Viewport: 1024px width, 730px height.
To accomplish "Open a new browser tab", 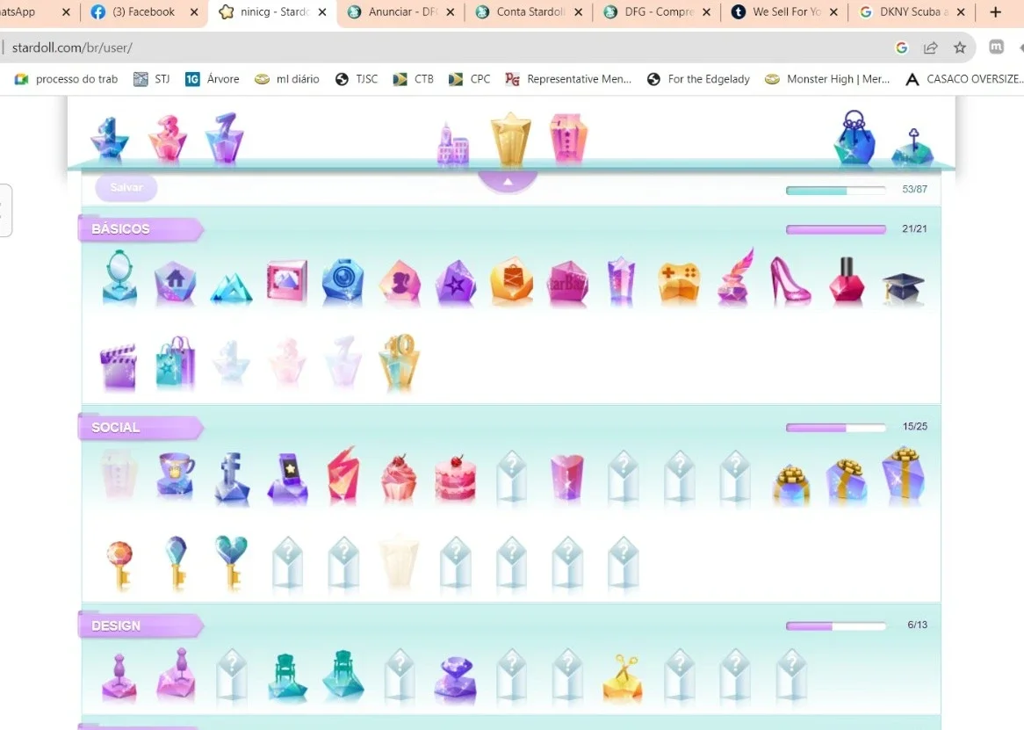I will [995, 11].
